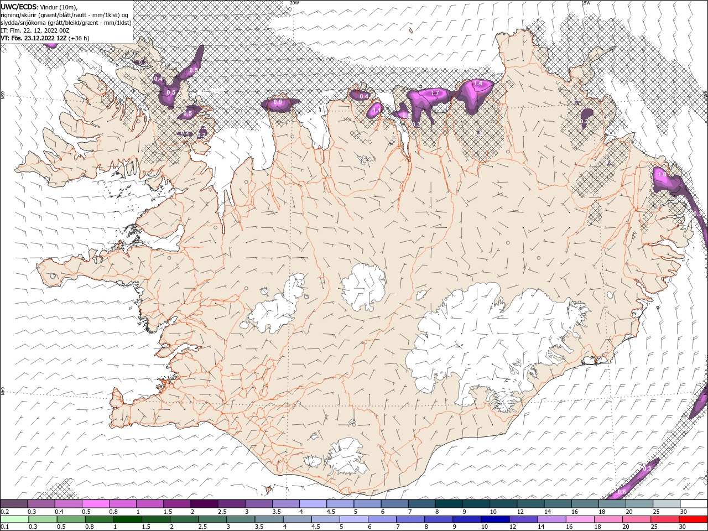The image size is (708, 531).
Task: Select the deep blue 10 swatch in lower legend
Action: [494, 519]
